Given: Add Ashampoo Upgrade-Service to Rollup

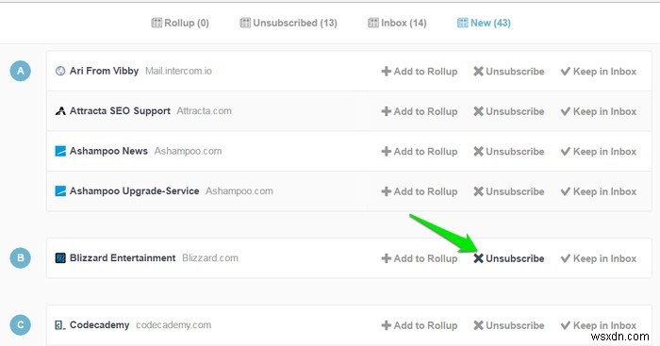Looking at the screenshot, I should point(420,191).
